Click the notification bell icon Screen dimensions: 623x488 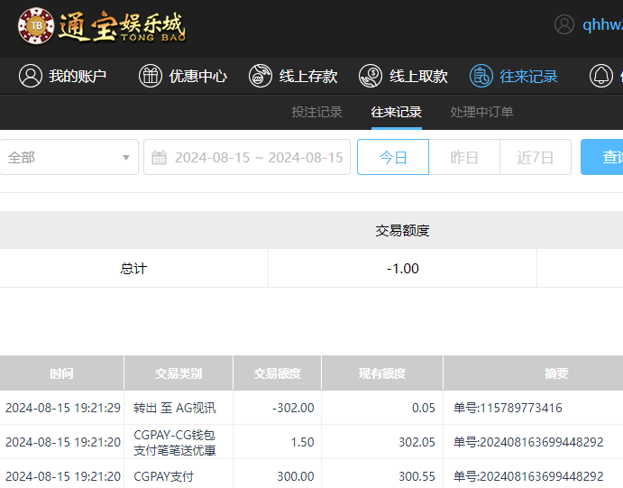(x=601, y=77)
